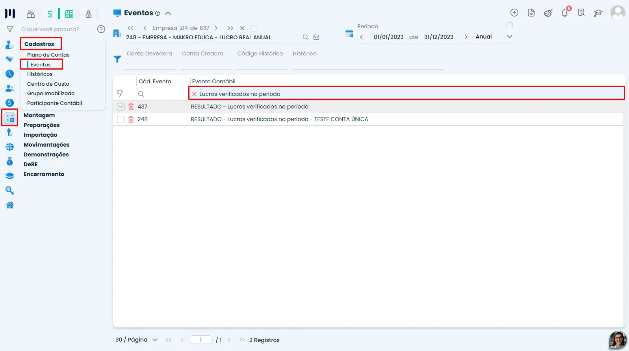The height and width of the screenshot is (351, 629).
Task: Uncheck the checkbox for event 437
Action: 121,107
